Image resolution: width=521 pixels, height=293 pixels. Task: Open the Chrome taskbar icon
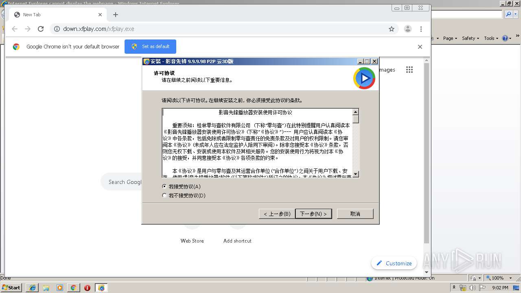73,287
